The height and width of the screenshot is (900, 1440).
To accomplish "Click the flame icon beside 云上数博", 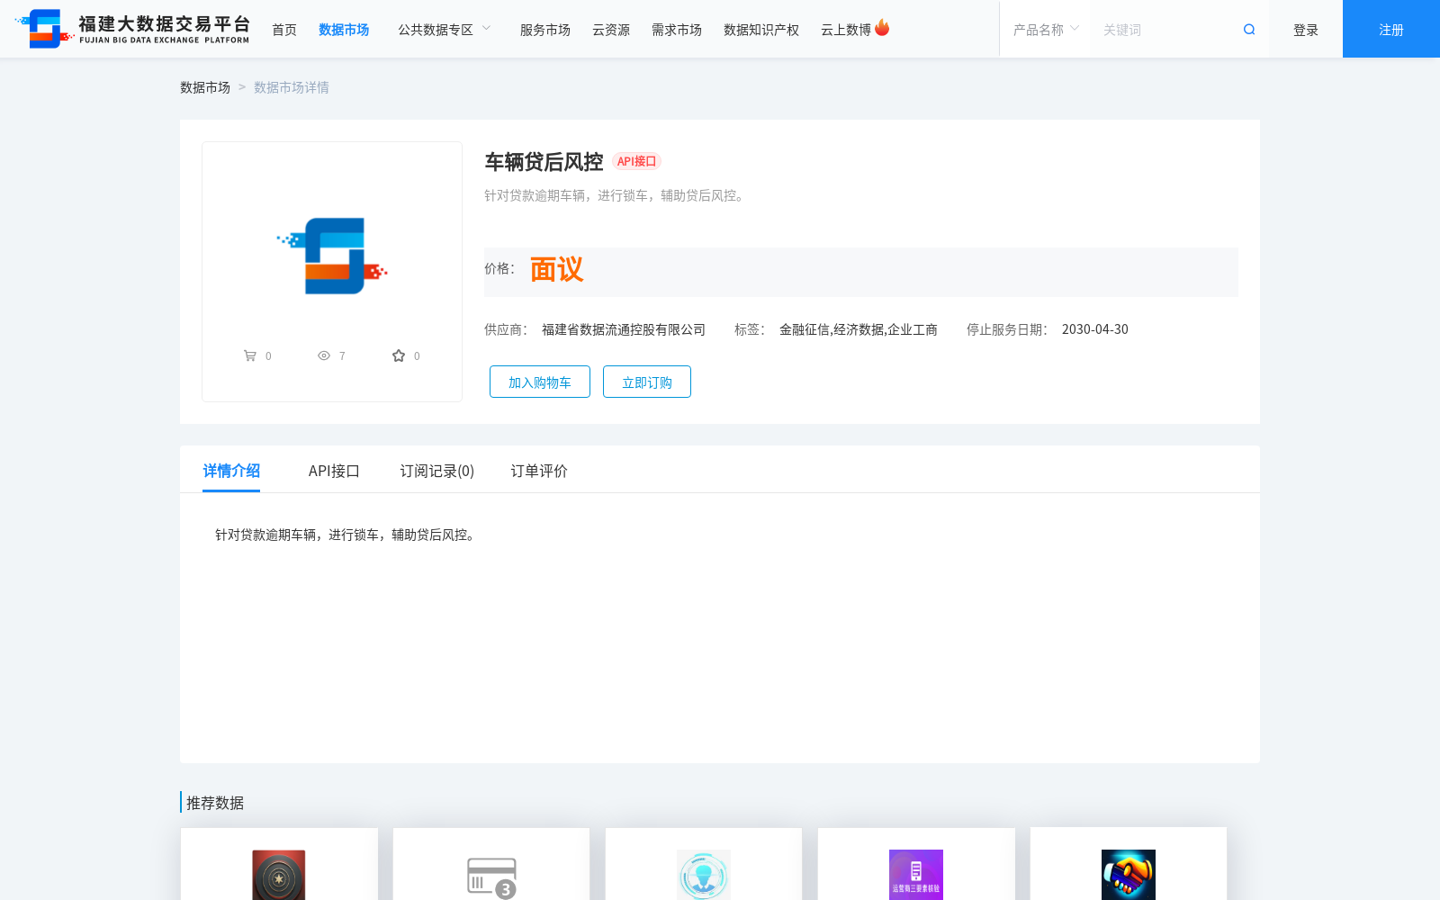I will (x=882, y=28).
